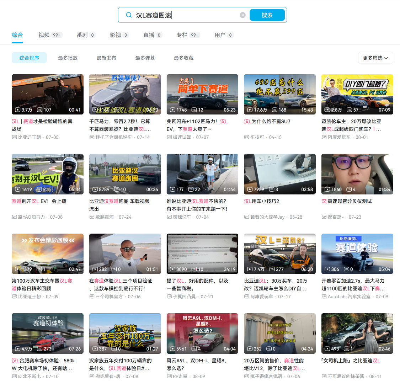Open uploader 子翼凹凸曼

(x=184, y=297)
